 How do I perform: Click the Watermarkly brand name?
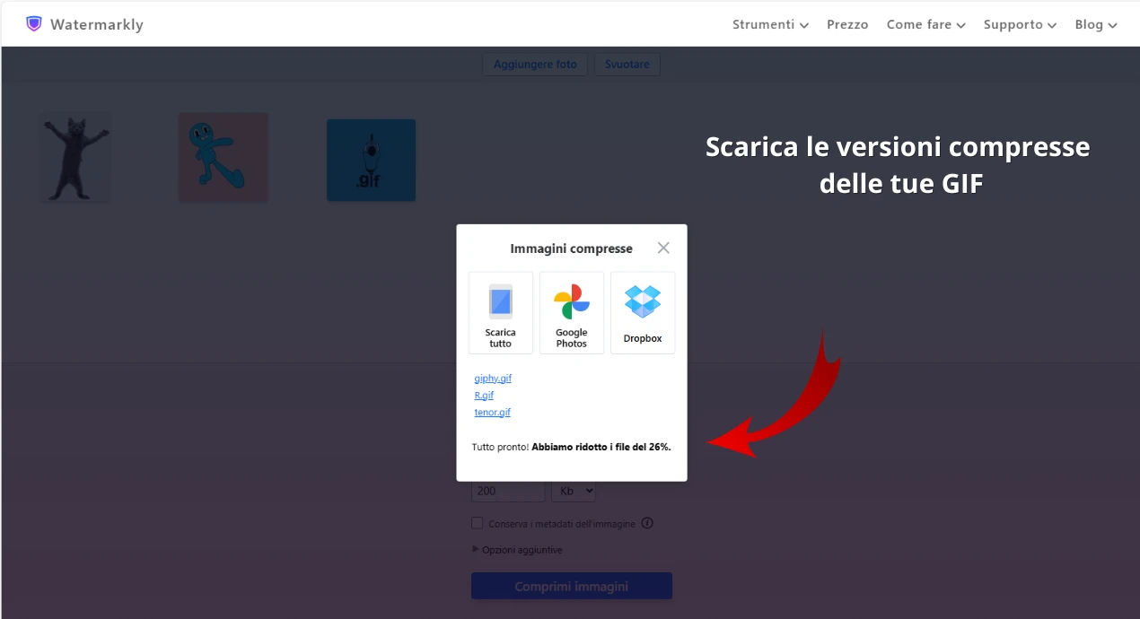(x=97, y=24)
